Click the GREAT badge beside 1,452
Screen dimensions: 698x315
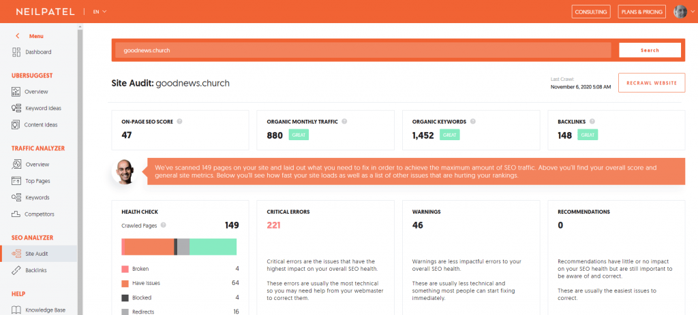[x=450, y=135]
